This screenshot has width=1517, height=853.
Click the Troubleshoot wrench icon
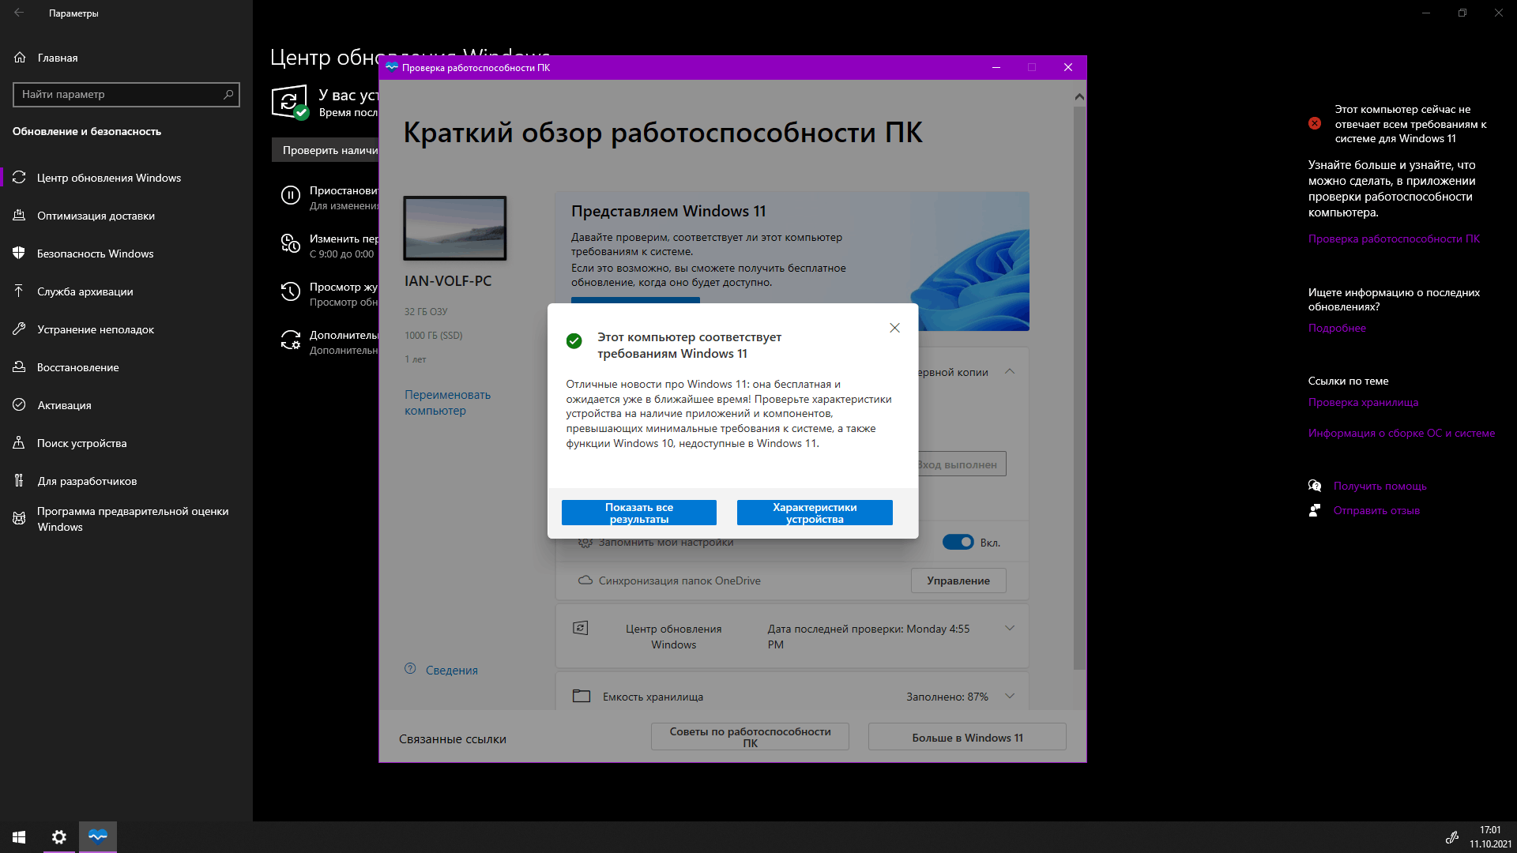point(20,329)
